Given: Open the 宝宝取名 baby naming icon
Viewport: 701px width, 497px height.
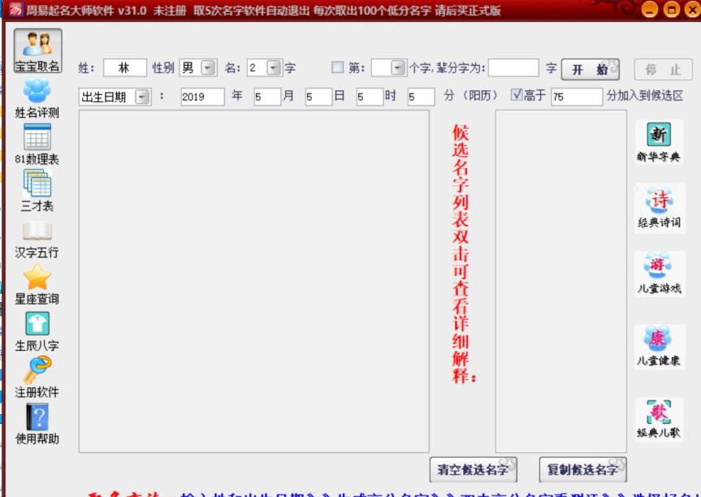Looking at the screenshot, I should click(x=37, y=50).
